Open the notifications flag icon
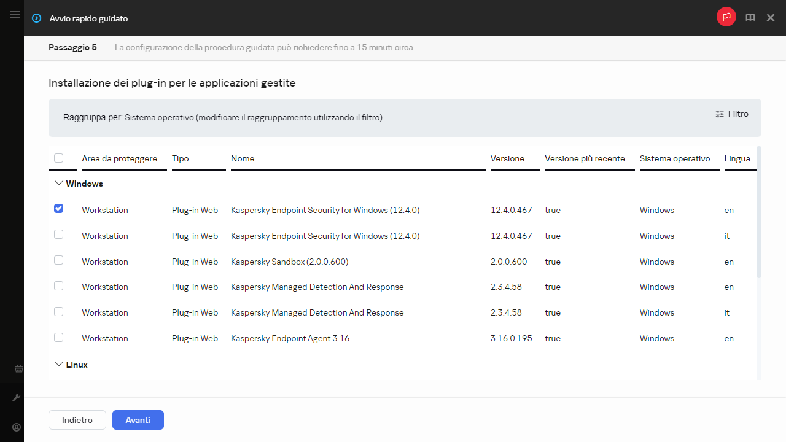The height and width of the screenshot is (442, 786). 726,17
